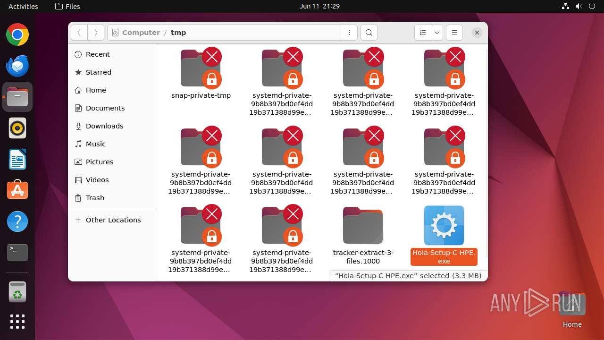This screenshot has height=340, width=604.
Task: Open the Files app in the dock
Action: 17,97
